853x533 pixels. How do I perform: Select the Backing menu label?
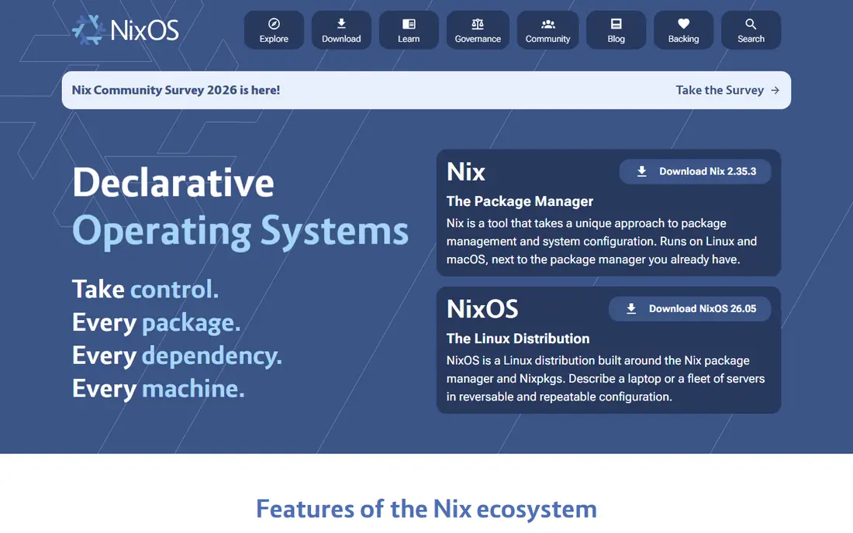tap(683, 39)
